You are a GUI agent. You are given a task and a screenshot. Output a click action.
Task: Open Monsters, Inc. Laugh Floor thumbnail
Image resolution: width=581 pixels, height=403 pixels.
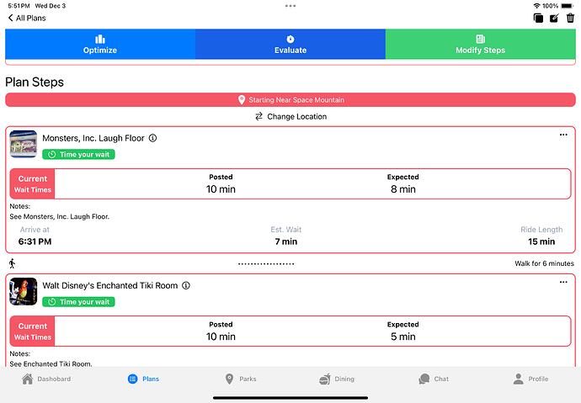[x=24, y=144]
